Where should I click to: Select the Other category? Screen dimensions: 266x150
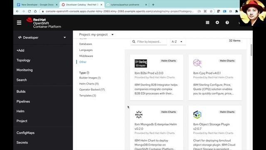(x=83, y=62)
